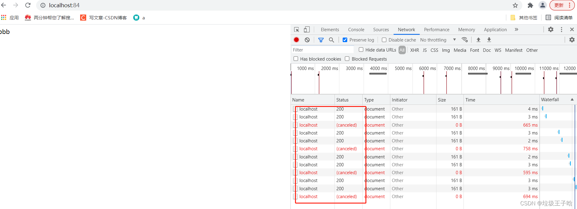Uncheck Preserve log
This screenshot has height=209, width=577.
pos(345,40)
